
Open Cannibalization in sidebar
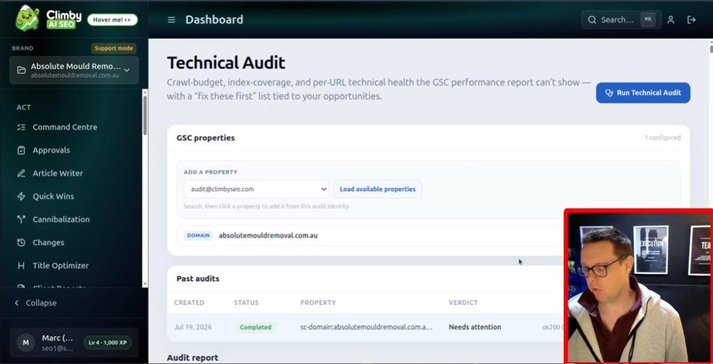pyautogui.click(x=61, y=219)
